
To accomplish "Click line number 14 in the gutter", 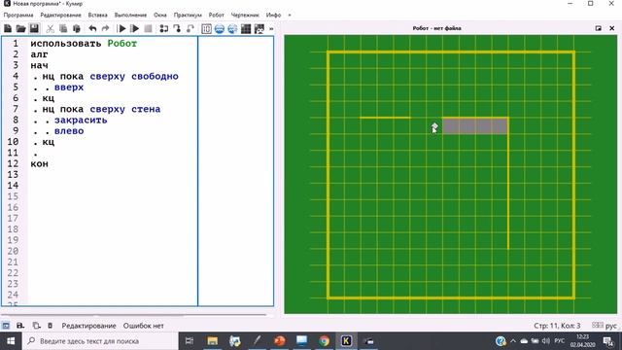I will pos(13,186).
